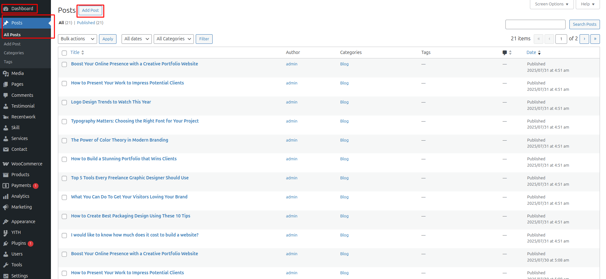Select How to Build a Stunning Portfolio checkbox
This screenshot has width=606, height=279.
(x=64, y=159)
